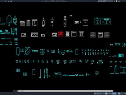Open command line customize wrench icon
This screenshot has width=126, height=95.
tap(16, 91)
